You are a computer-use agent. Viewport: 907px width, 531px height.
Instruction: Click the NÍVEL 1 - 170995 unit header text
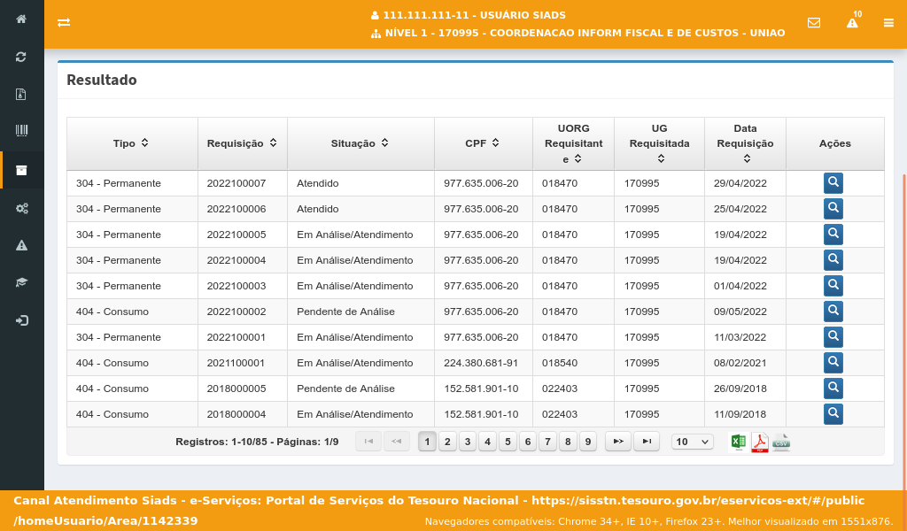tap(585, 33)
